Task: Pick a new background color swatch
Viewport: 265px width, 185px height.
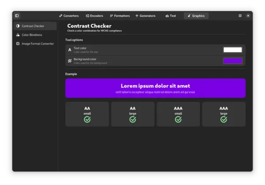Action: pos(233,61)
